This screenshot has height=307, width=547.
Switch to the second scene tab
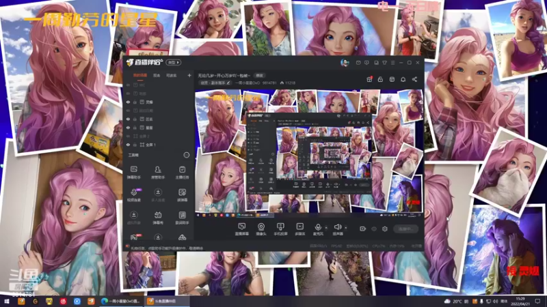pyautogui.click(x=157, y=75)
